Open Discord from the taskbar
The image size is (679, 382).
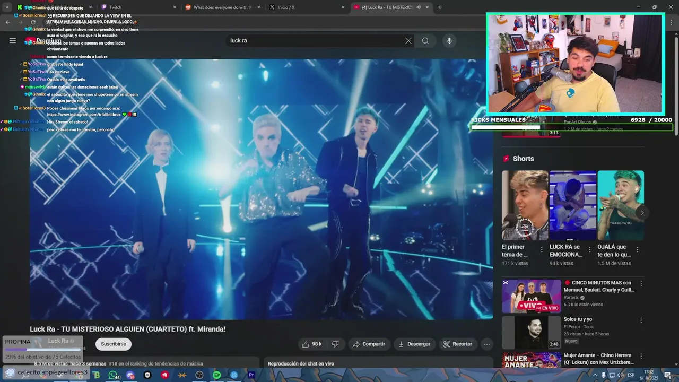coord(130,375)
